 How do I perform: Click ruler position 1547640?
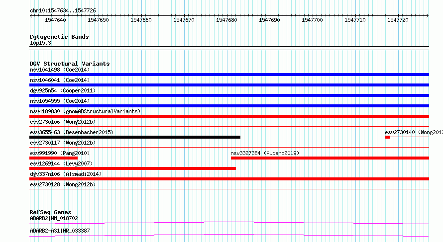click(x=55, y=20)
